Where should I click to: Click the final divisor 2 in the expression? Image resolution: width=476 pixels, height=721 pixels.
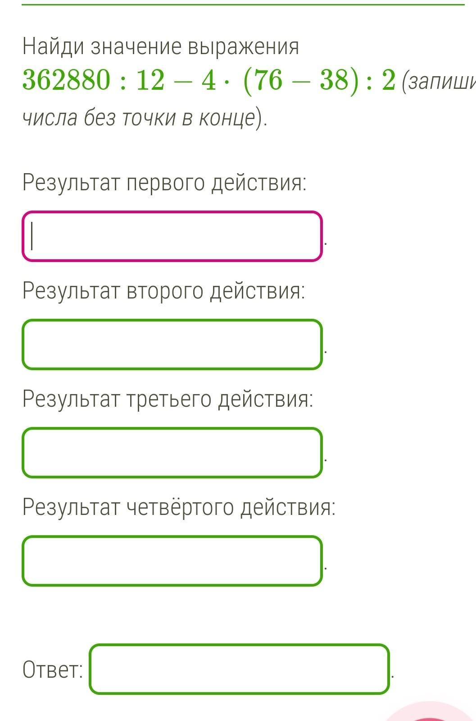[x=388, y=81]
